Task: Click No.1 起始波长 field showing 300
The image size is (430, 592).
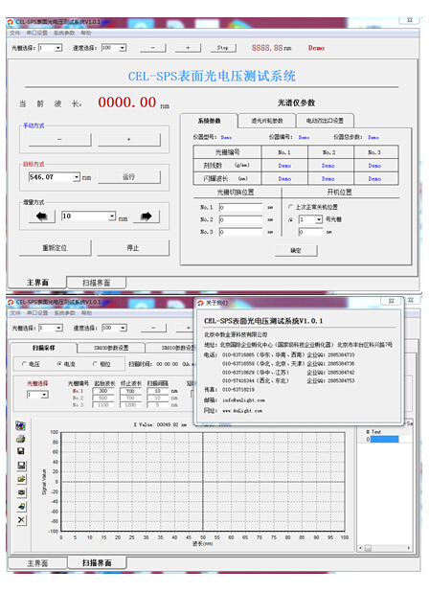Action: [103, 391]
